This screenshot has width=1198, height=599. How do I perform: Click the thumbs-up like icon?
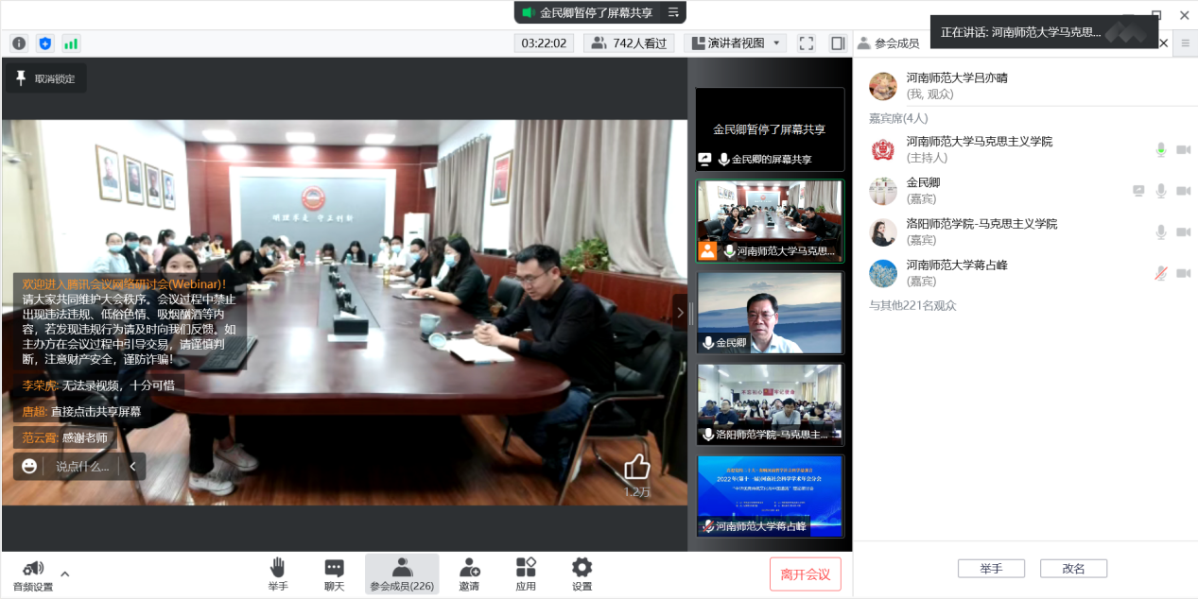point(637,467)
